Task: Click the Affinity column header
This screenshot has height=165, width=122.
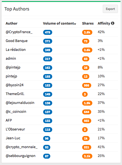Action: point(104,23)
